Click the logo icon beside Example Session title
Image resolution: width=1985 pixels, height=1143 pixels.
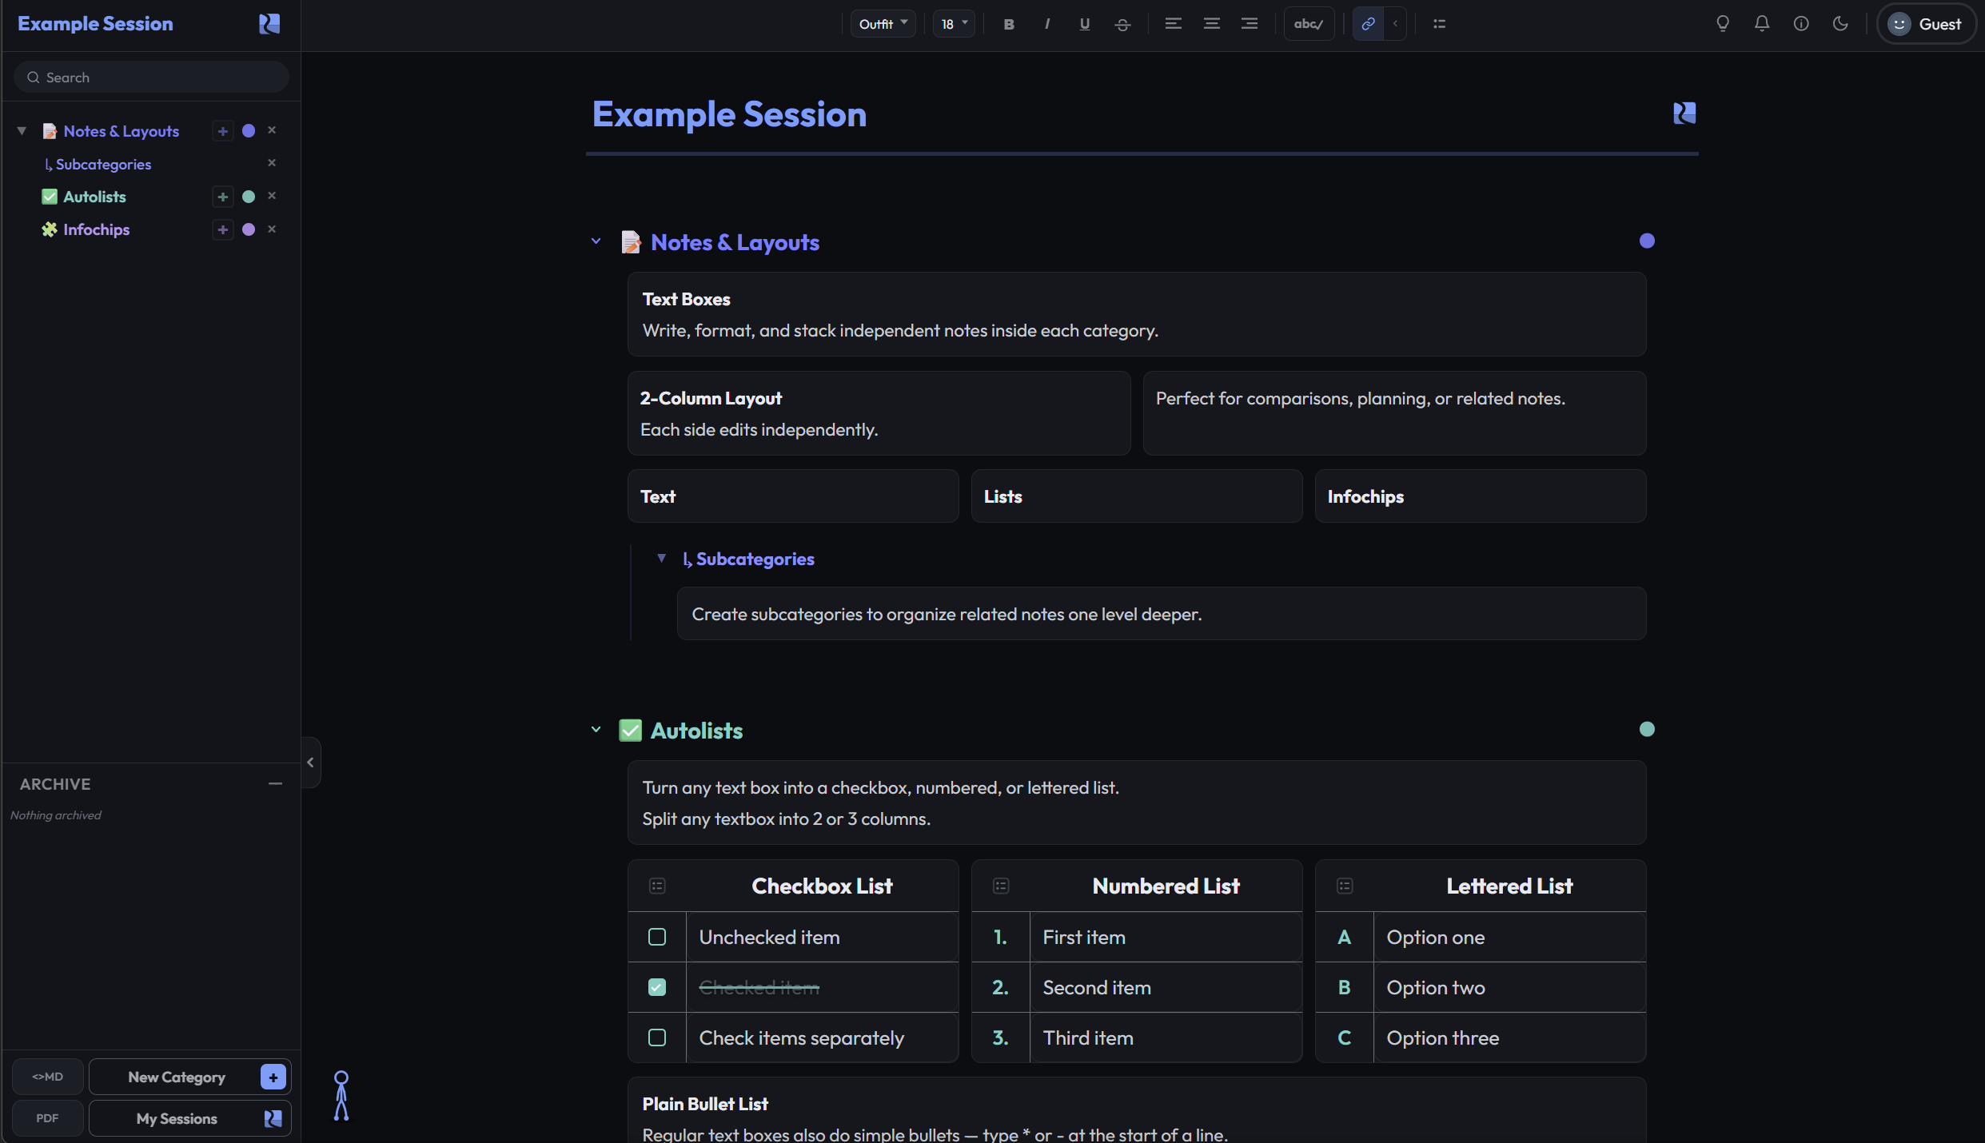(x=1684, y=114)
